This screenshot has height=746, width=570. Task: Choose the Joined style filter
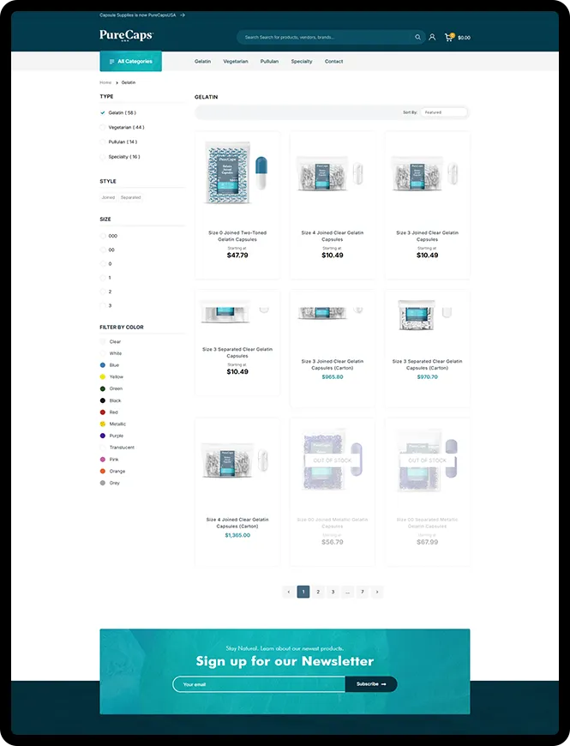[x=108, y=197]
